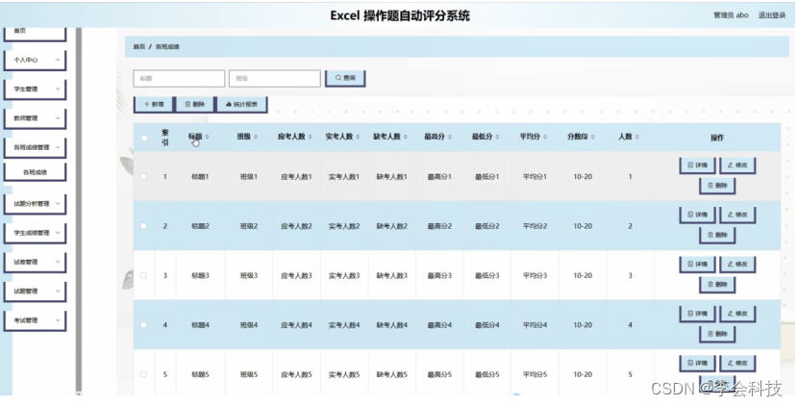Click 退出登录 to log out

tap(772, 15)
